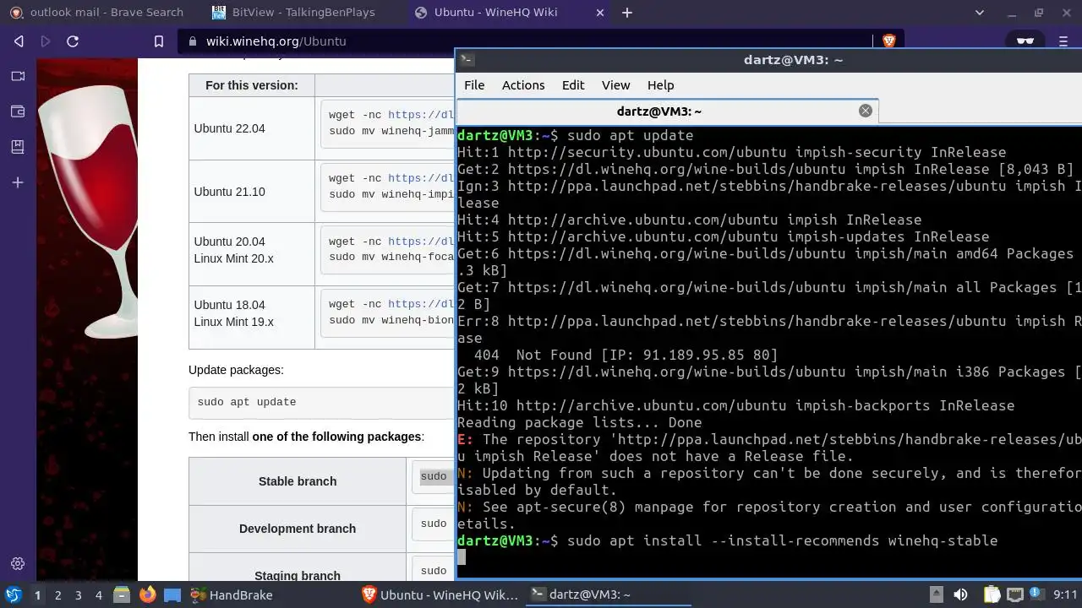Open the File menu in the terminal
This screenshot has width=1082, height=608.
[x=474, y=85]
